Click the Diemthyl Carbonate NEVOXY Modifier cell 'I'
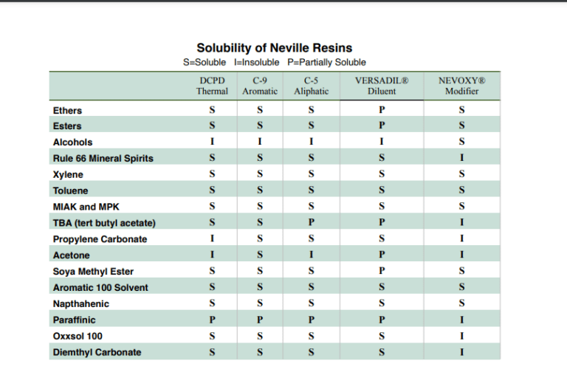Viewport: 567px width, 392px height. (x=461, y=352)
